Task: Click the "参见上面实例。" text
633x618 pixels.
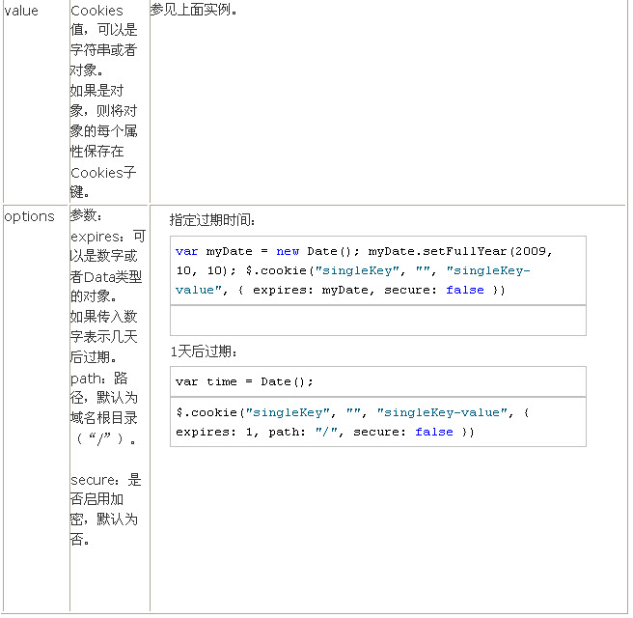Action: pos(194,10)
